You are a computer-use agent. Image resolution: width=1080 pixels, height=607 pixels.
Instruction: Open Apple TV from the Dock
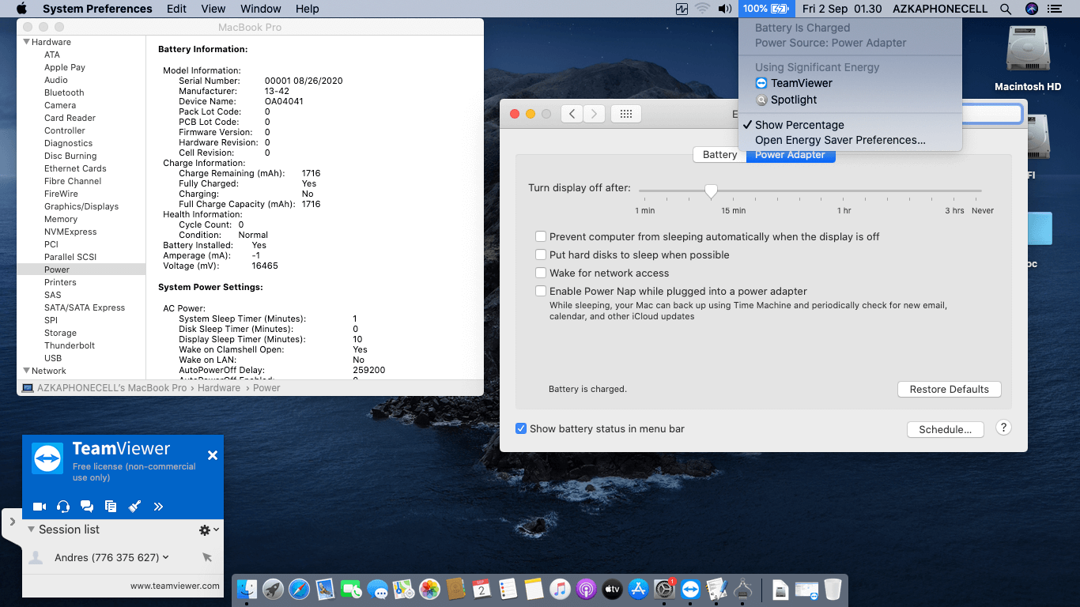click(x=612, y=589)
